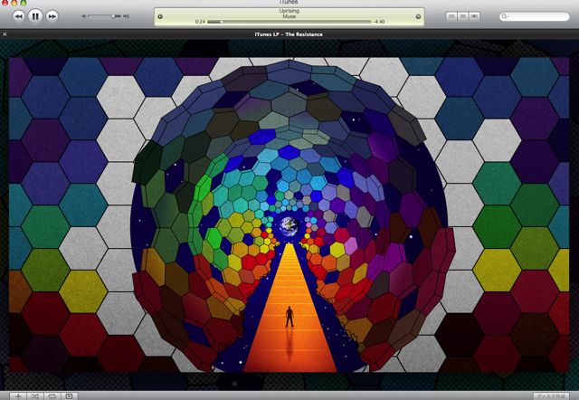
Task: Toggle repeat playback
Action: pos(52,396)
